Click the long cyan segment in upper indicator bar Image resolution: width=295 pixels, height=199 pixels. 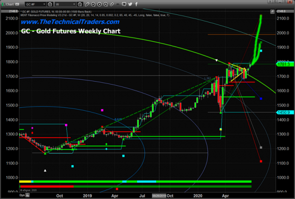pyautogui.click(x=147, y=181)
